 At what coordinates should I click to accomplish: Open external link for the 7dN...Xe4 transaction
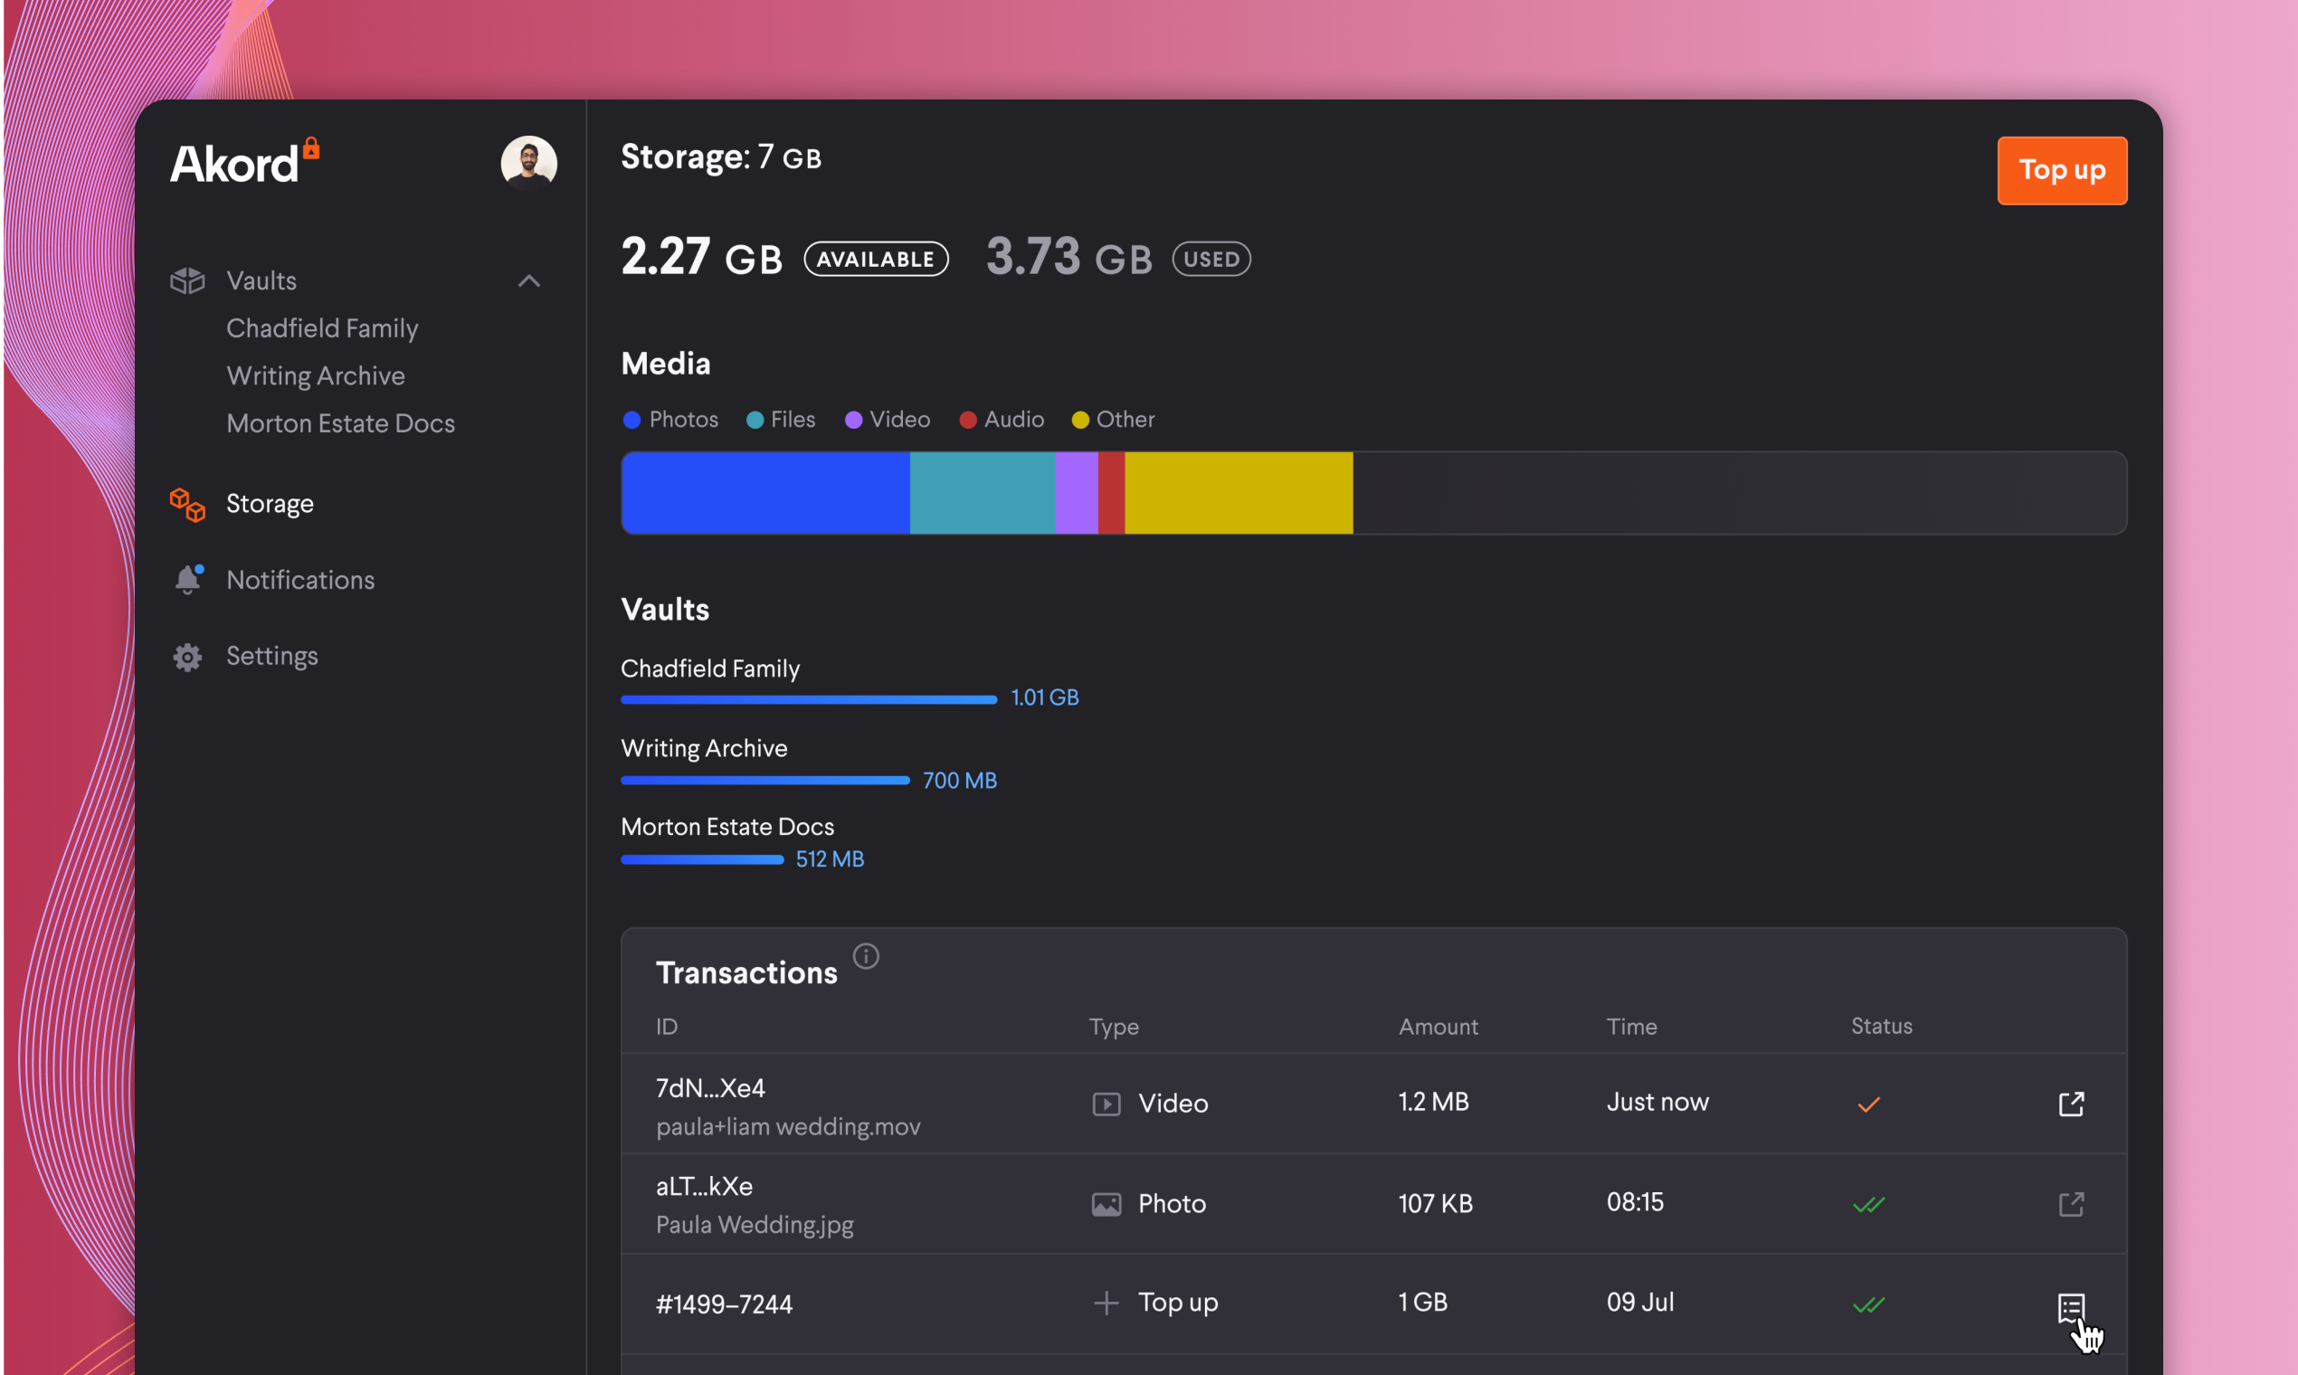tap(2070, 1104)
